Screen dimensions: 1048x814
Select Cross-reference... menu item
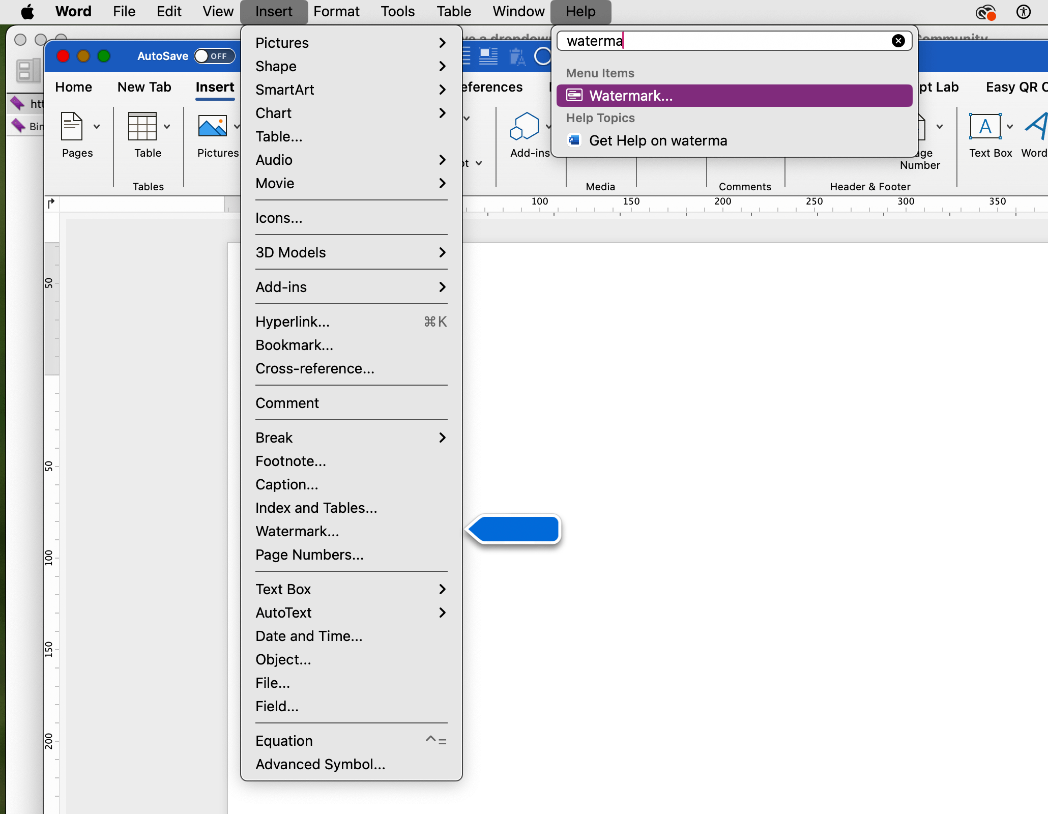[x=351, y=368]
